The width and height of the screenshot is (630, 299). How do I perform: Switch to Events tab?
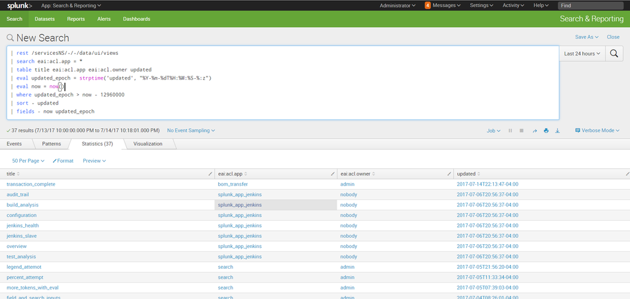coord(14,144)
